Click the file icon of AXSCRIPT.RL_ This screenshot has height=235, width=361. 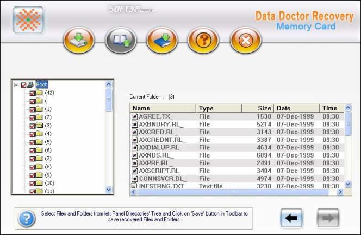pos(134,171)
